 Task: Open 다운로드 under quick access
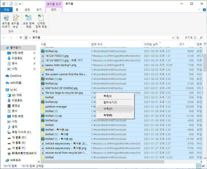tap(17, 58)
